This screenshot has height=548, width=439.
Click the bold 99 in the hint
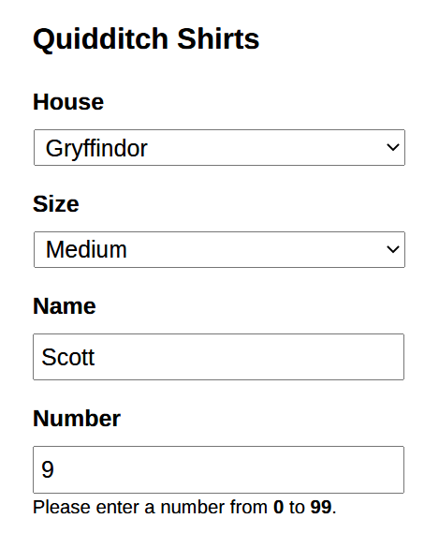click(321, 507)
